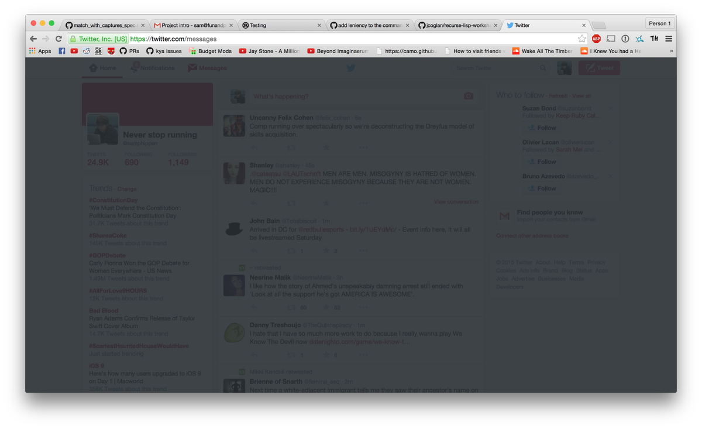Reply to Danny Treshoujo's tweet

click(254, 355)
